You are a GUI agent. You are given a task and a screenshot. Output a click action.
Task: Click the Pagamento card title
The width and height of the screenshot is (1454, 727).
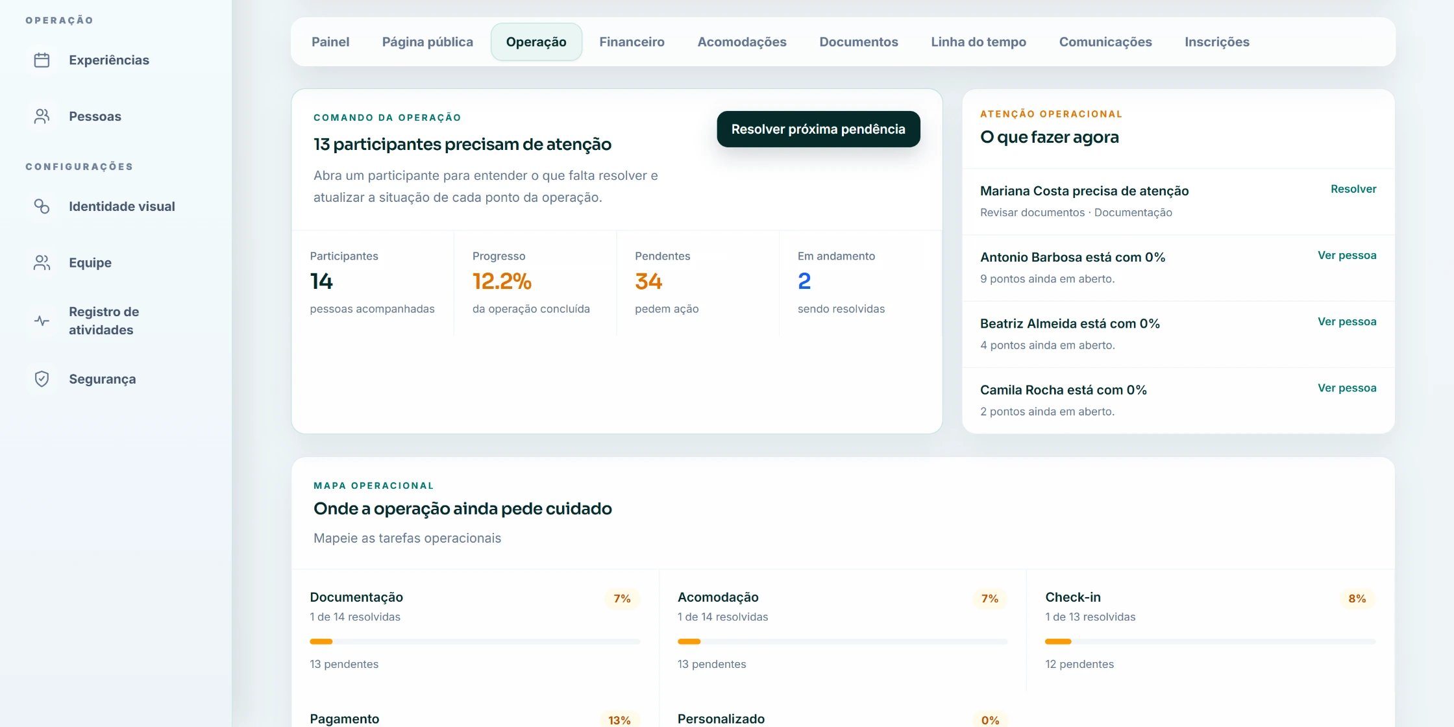pos(345,719)
